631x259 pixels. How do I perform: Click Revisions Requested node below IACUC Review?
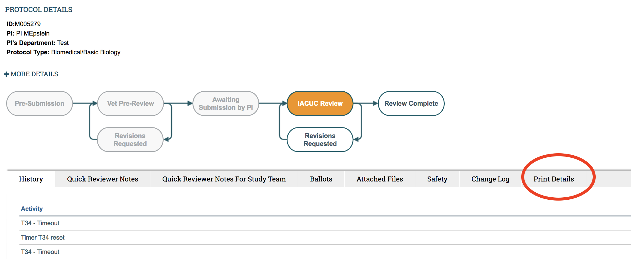tap(320, 139)
